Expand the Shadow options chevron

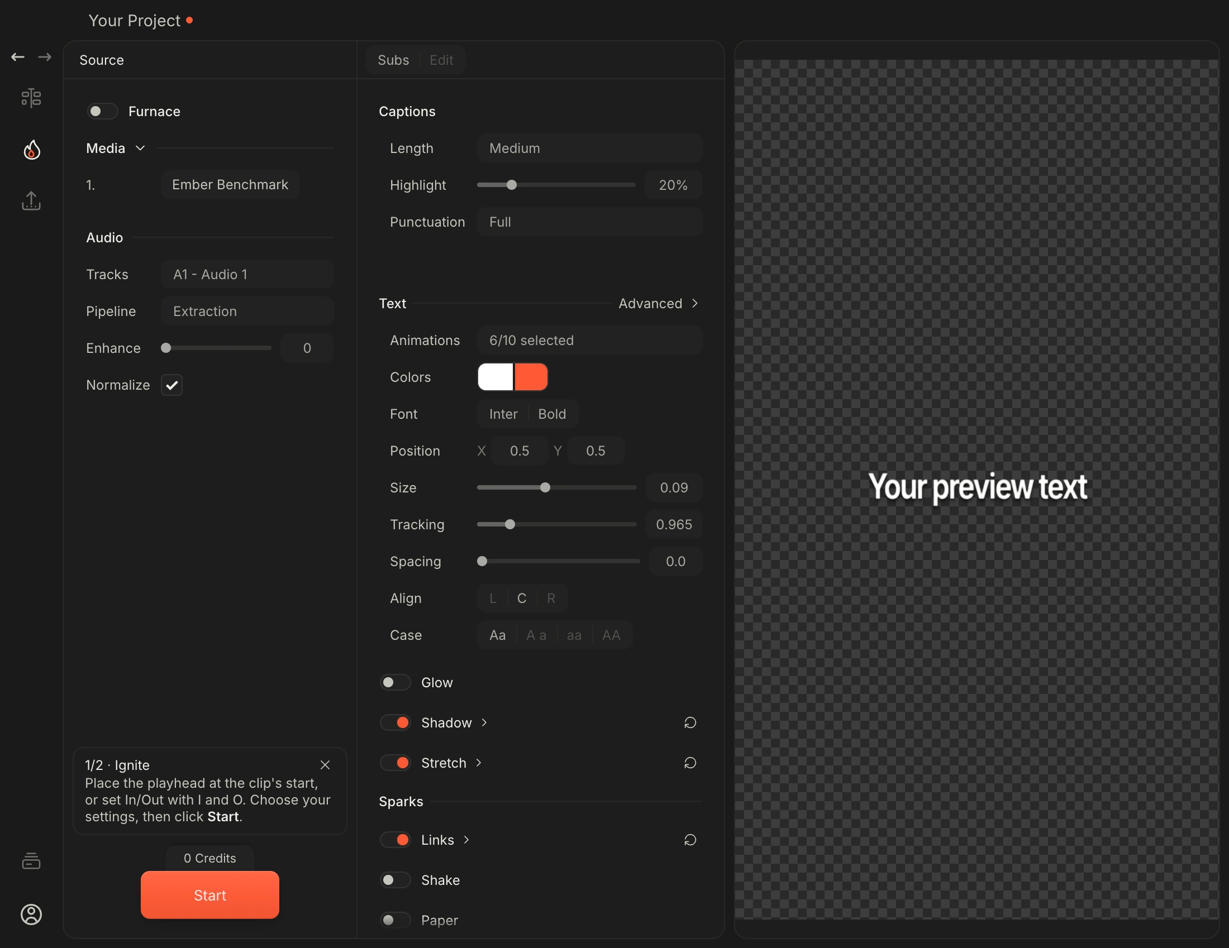tap(484, 722)
